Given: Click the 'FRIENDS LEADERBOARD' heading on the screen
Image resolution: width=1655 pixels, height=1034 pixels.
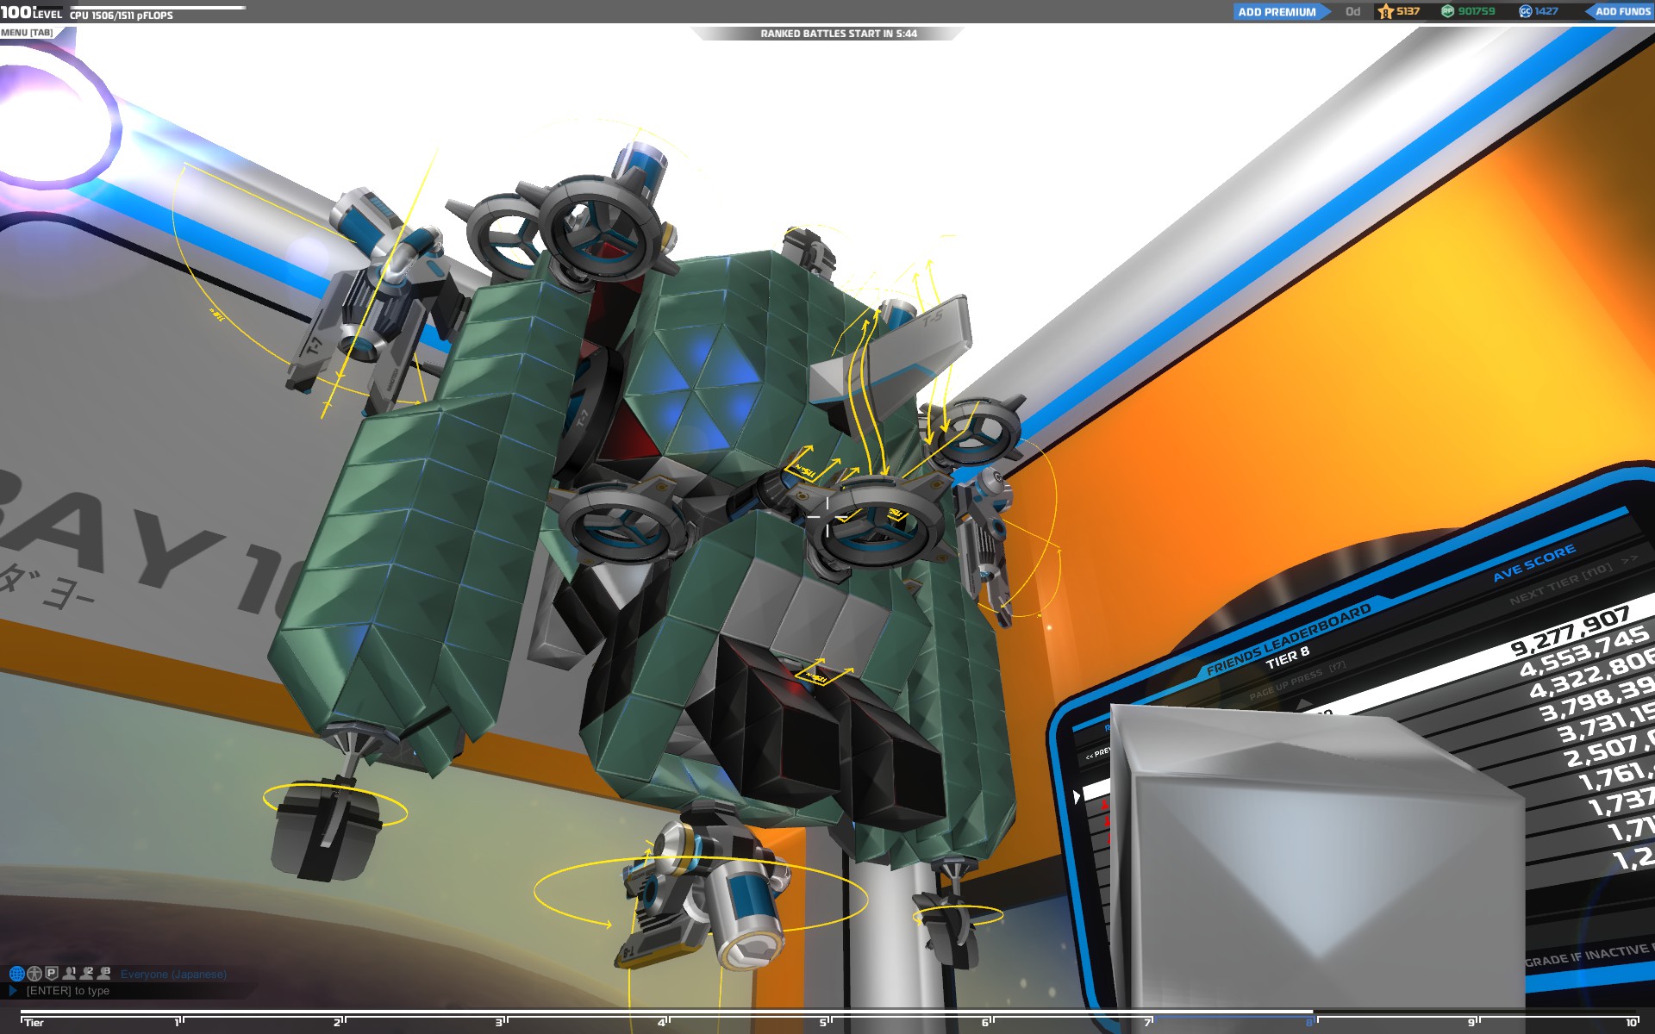Looking at the screenshot, I should point(1288,639).
